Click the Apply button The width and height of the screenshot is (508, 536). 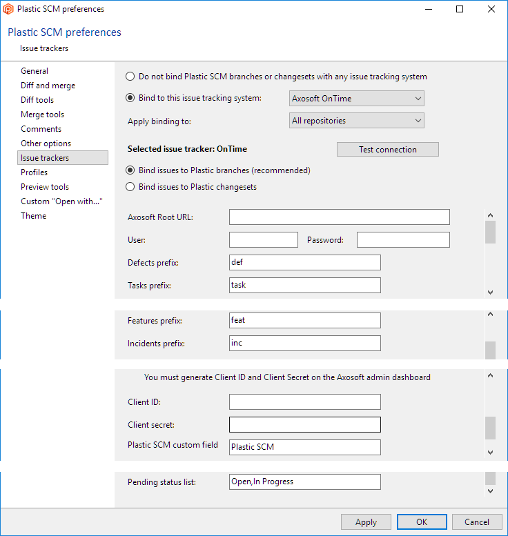[x=366, y=522]
